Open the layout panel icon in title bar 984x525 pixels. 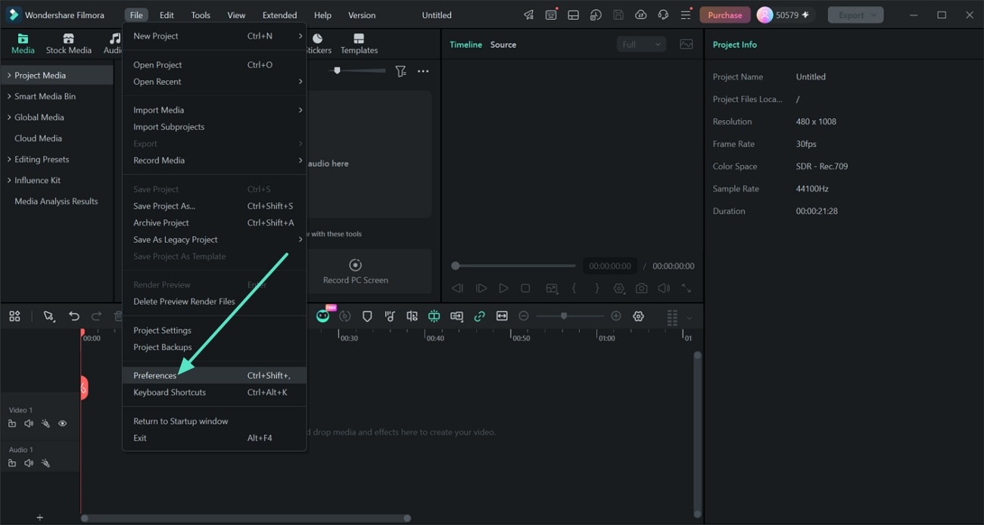tap(573, 15)
